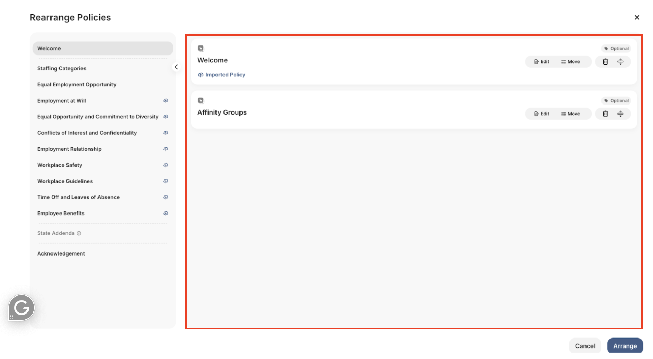Click the Rearrange Policies dialog heading
This screenshot has height=359, width=653.
(70, 17)
